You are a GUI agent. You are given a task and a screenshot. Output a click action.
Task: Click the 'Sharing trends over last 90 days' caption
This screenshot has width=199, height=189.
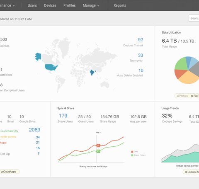93,166
